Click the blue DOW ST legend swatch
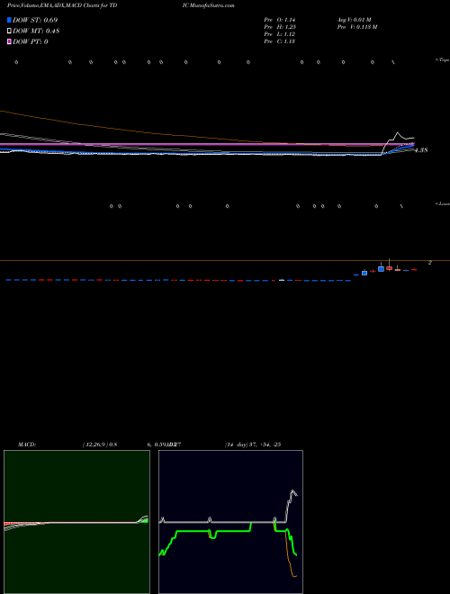 tap(9, 20)
